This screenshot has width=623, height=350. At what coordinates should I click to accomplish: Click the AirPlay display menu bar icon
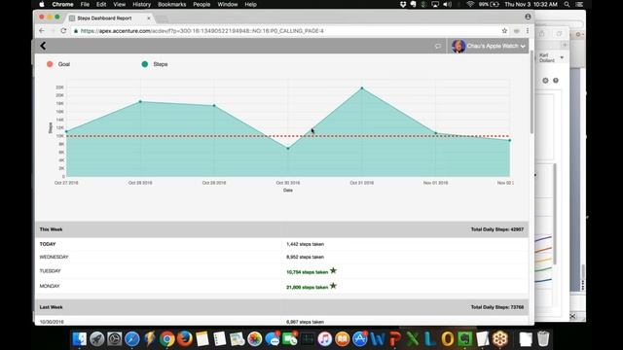(x=435, y=4)
